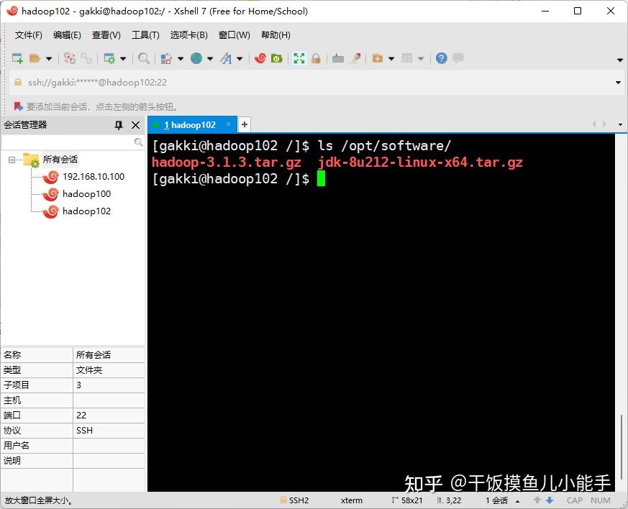628x509 pixels.
Task: Connect to the hadoop100 session
Action: coord(86,194)
